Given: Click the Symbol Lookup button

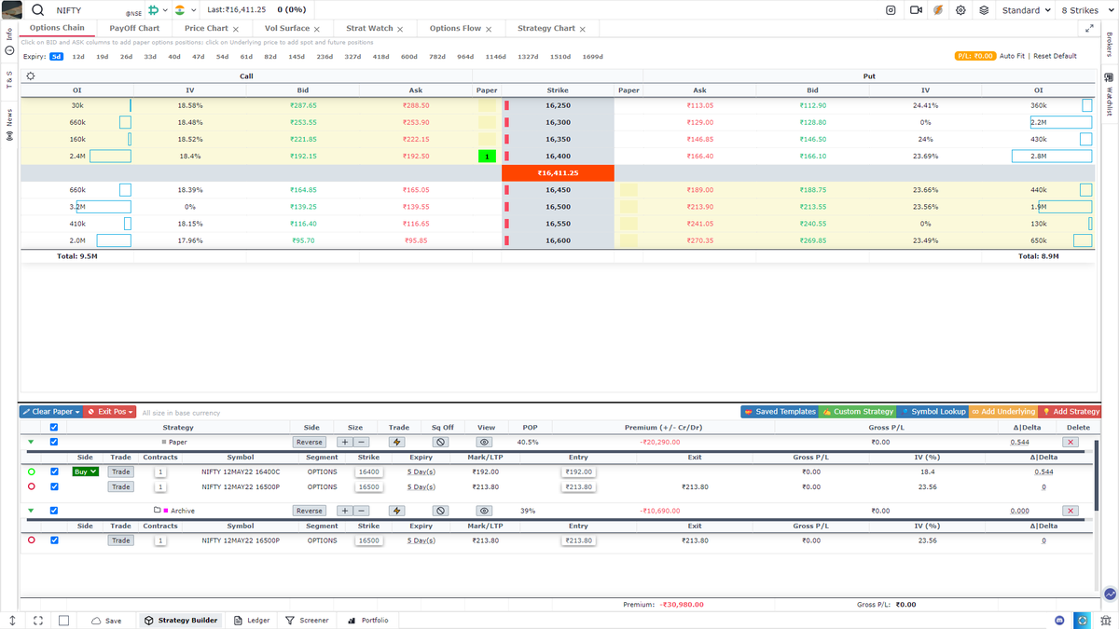Looking at the screenshot, I should click(932, 411).
